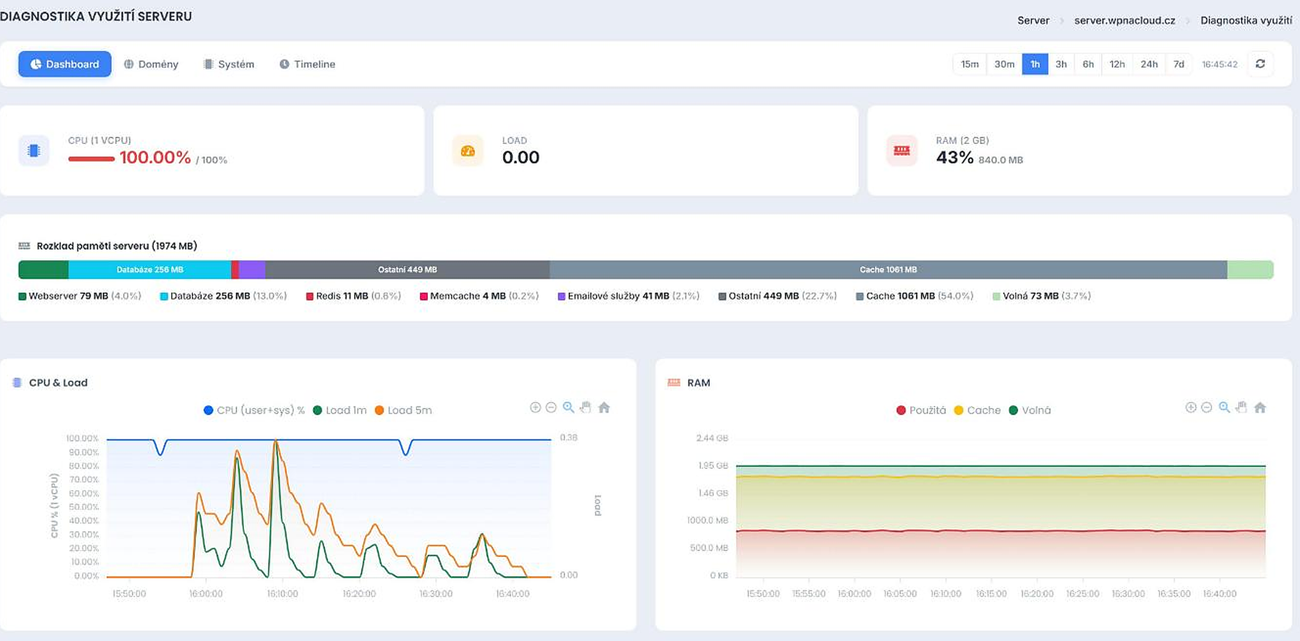Viewport: 1300px width, 641px height.
Task: Select the 30m time range
Action: 1005,64
